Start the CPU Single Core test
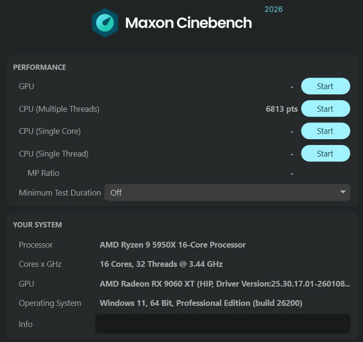This screenshot has width=363, height=342. pyautogui.click(x=325, y=131)
